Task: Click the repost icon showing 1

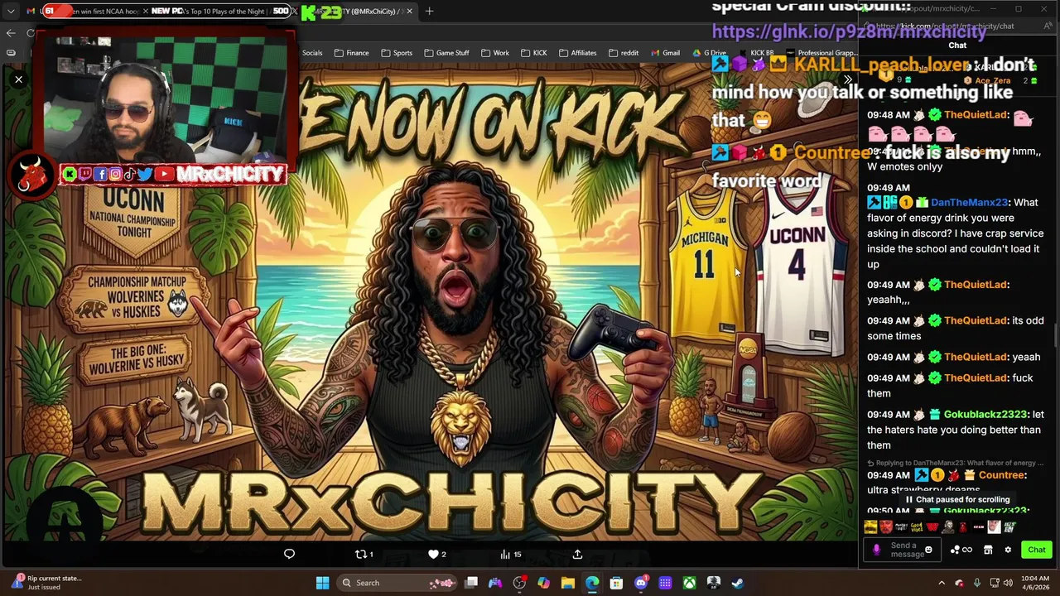Action: pyautogui.click(x=364, y=554)
